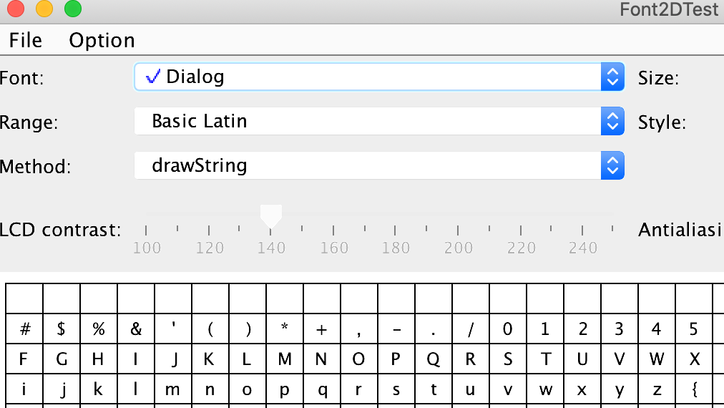Open the Option menu
This screenshot has height=408, width=724.
(102, 40)
